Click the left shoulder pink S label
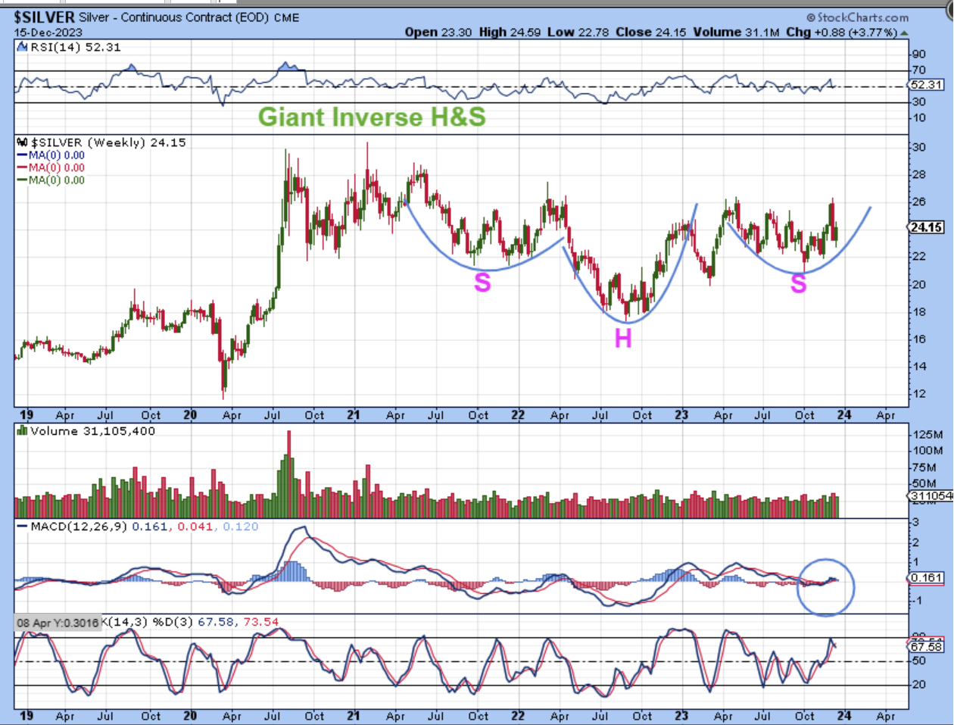 click(482, 283)
